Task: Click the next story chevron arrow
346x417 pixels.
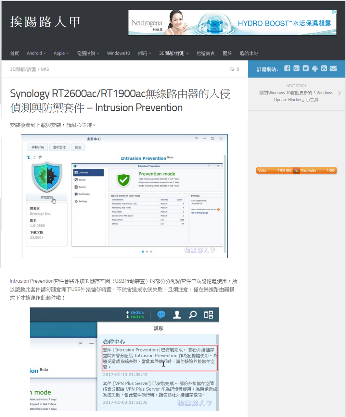Action: click(340, 93)
